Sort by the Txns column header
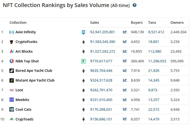 click(x=152, y=23)
